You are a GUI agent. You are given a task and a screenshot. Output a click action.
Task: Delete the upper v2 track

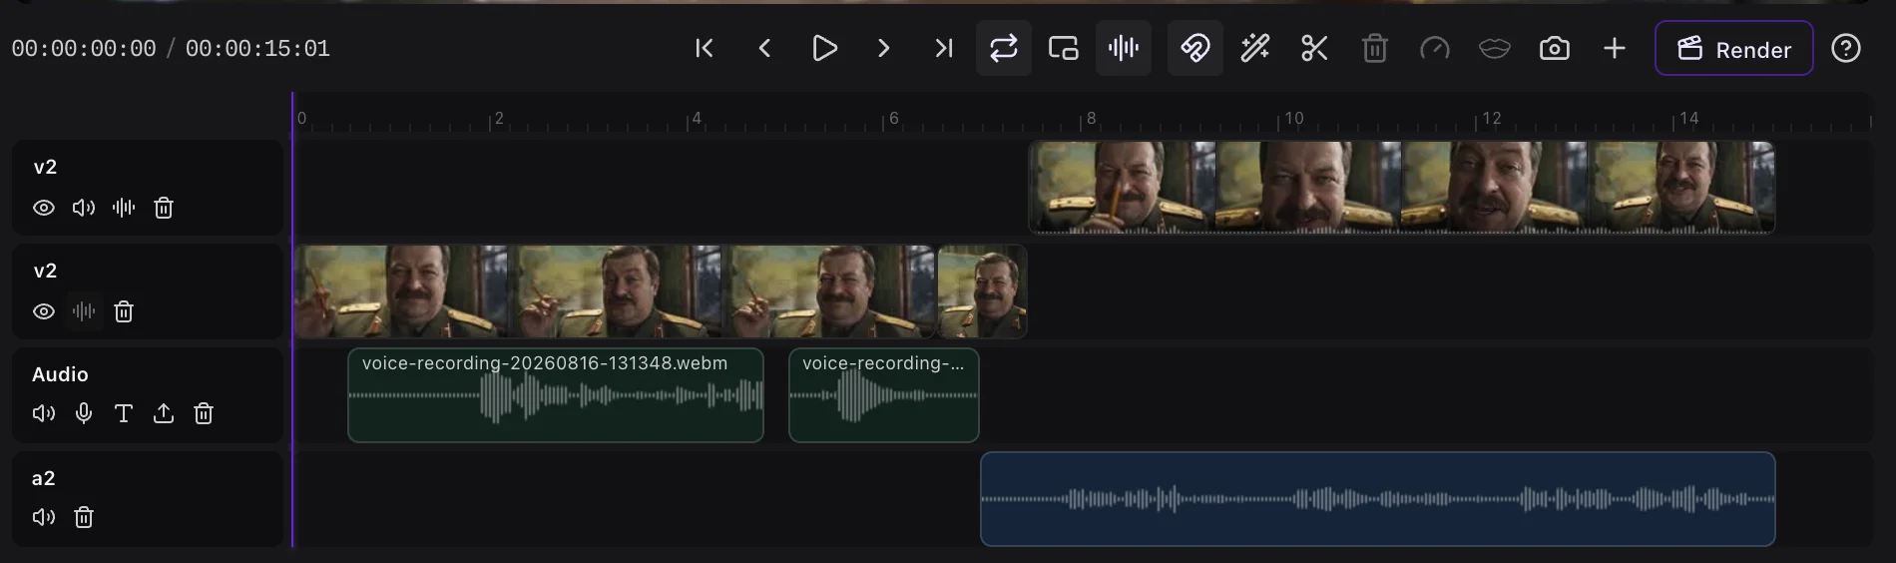tap(164, 208)
